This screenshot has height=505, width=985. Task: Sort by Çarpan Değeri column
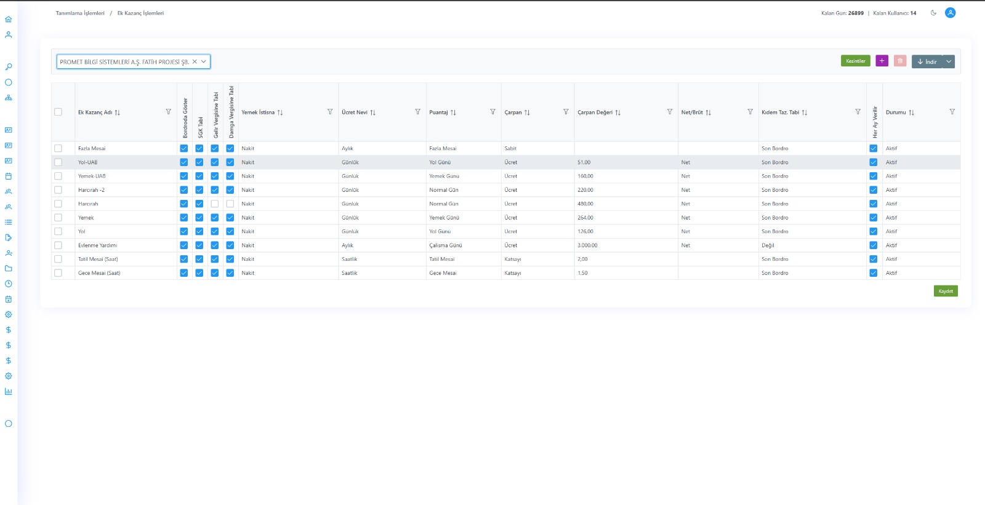(617, 113)
